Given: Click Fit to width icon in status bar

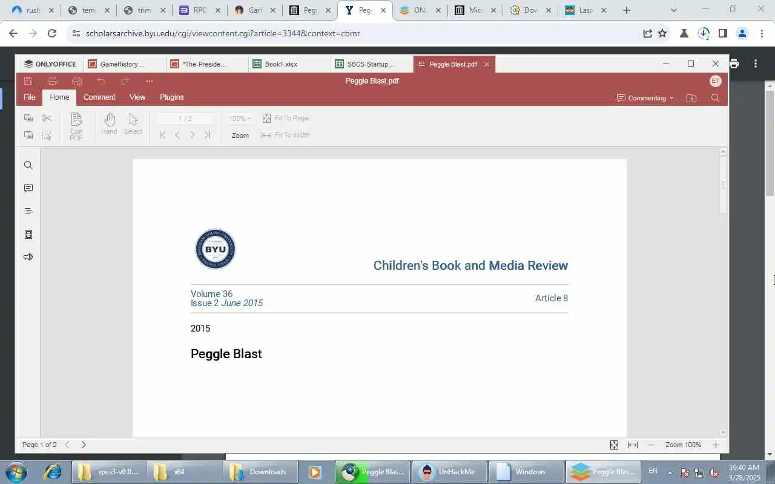Looking at the screenshot, I should 633,445.
